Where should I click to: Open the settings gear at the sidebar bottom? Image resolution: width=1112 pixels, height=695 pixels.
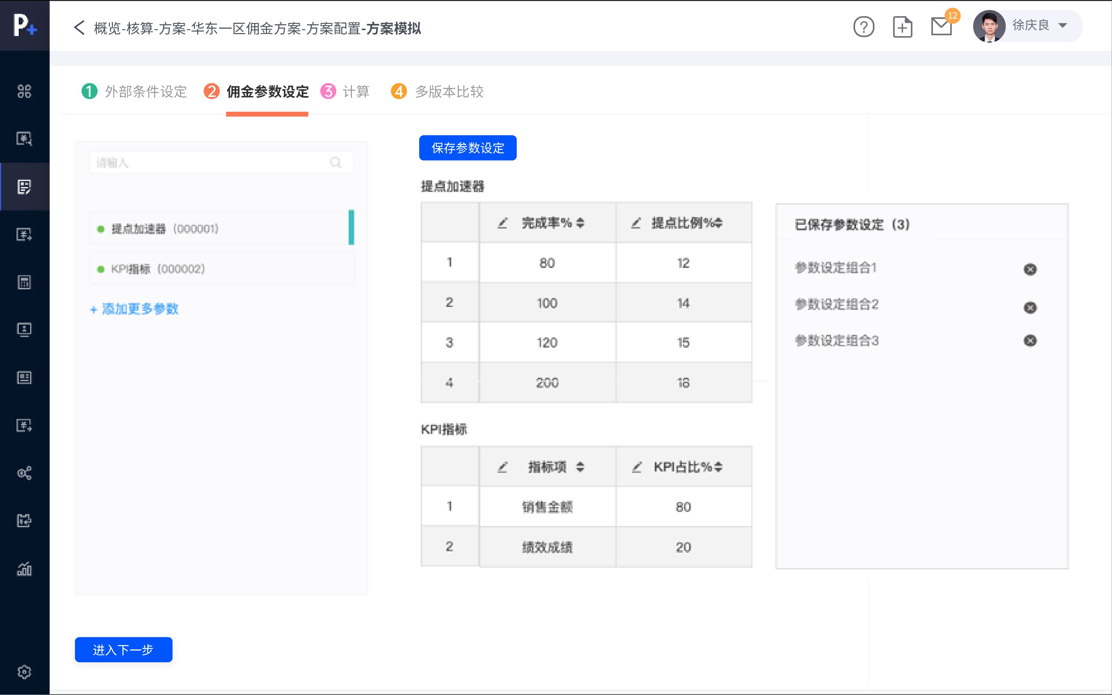24,671
